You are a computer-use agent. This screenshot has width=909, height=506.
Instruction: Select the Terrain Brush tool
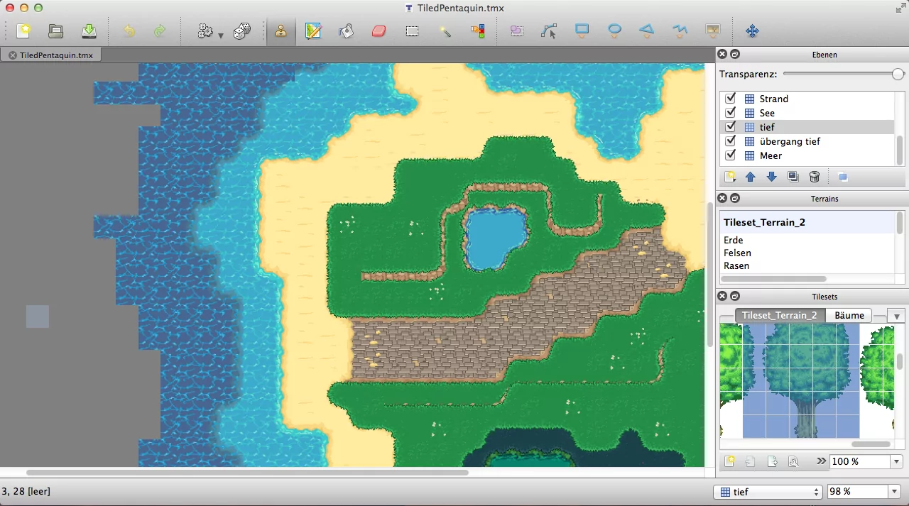[x=313, y=31]
